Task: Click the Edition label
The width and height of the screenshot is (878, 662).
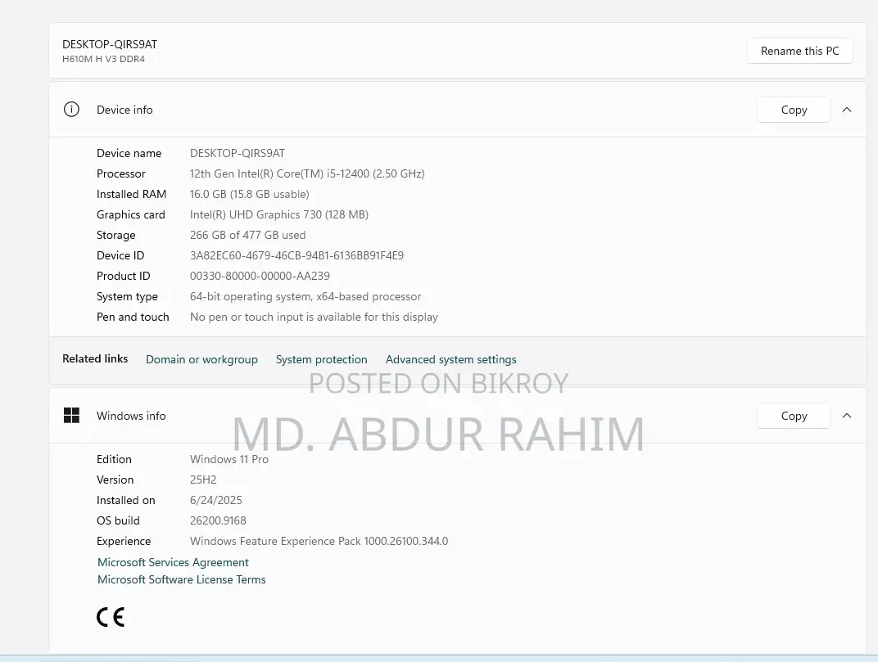Action: tap(114, 459)
